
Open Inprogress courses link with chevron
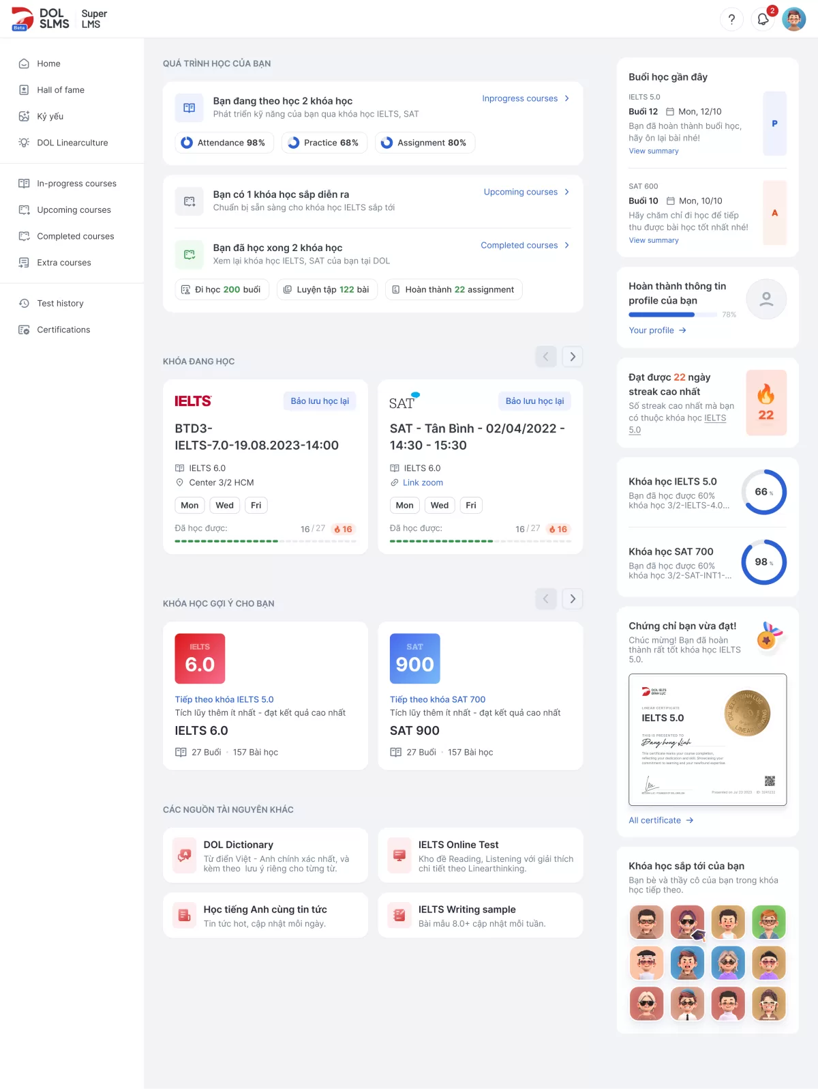[x=526, y=98]
